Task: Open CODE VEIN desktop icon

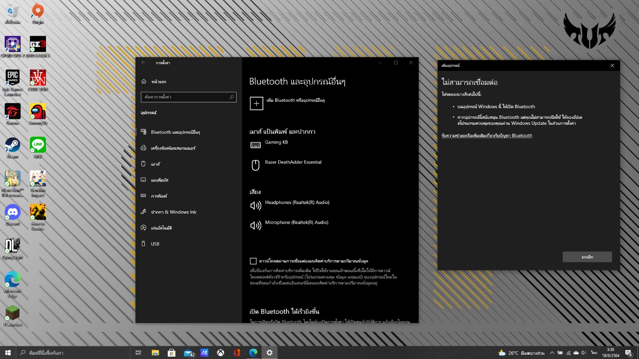Action: [x=38, y=80]
